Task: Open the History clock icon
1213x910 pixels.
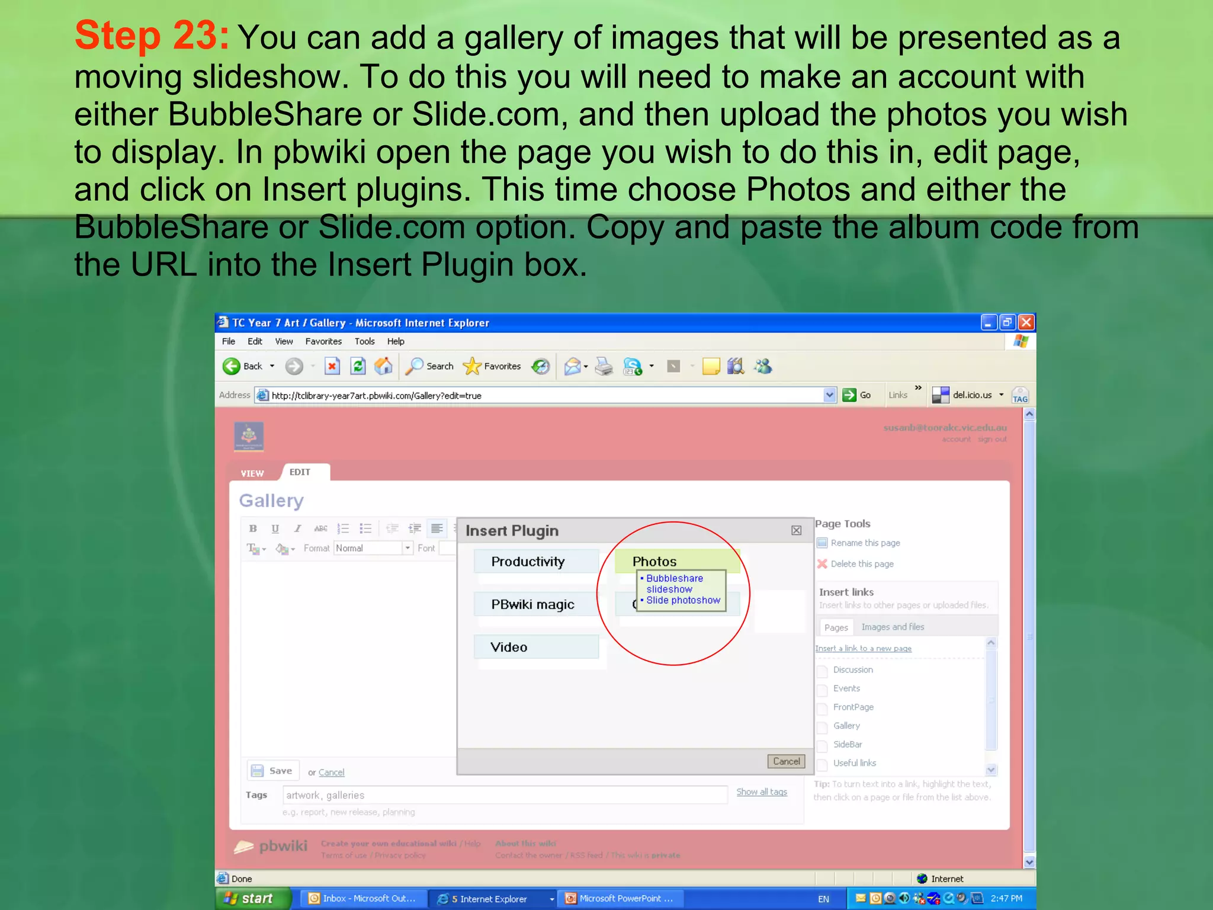Action: click(x=540, y=366)
